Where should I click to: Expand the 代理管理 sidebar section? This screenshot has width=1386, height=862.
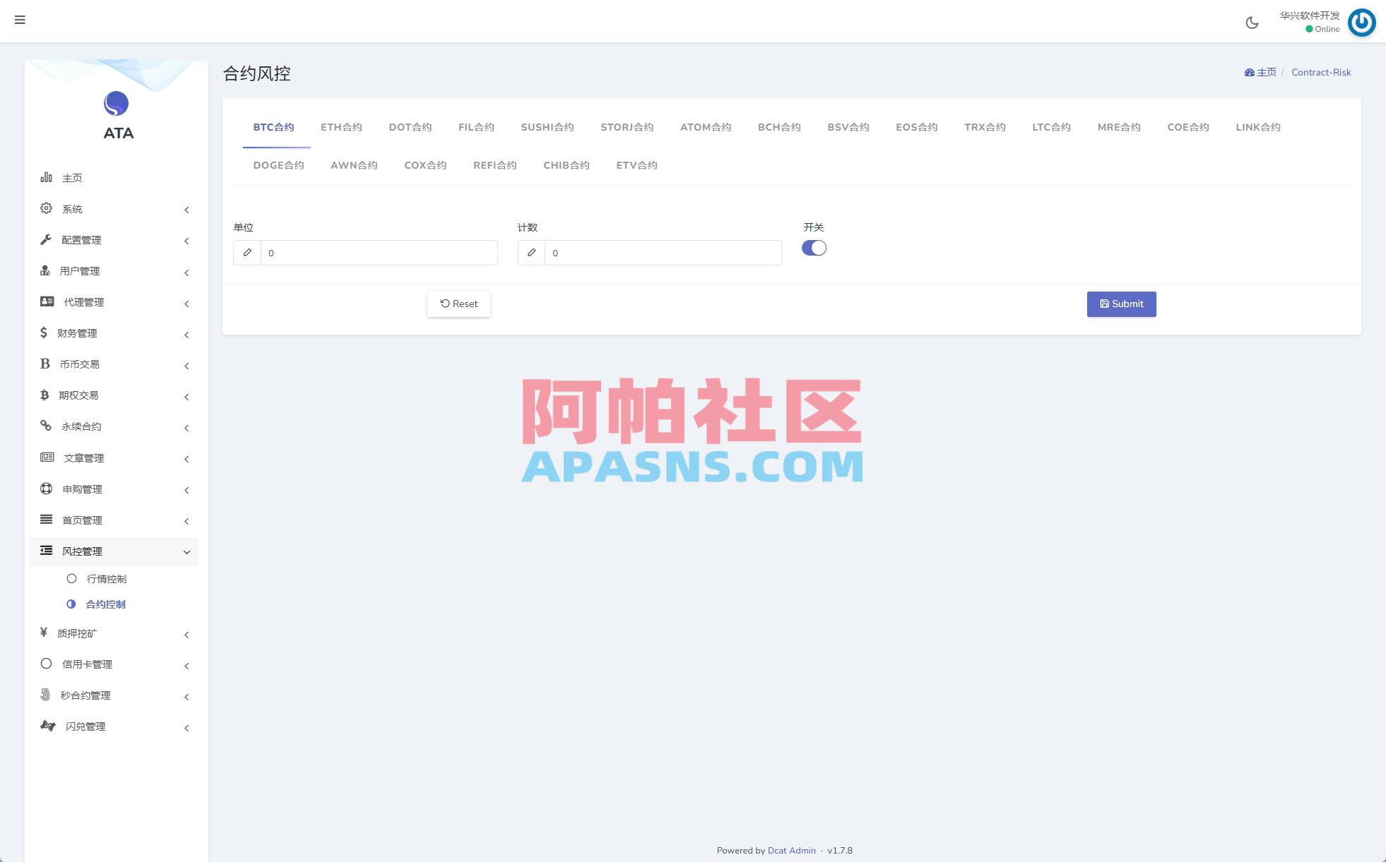[113, 301]
